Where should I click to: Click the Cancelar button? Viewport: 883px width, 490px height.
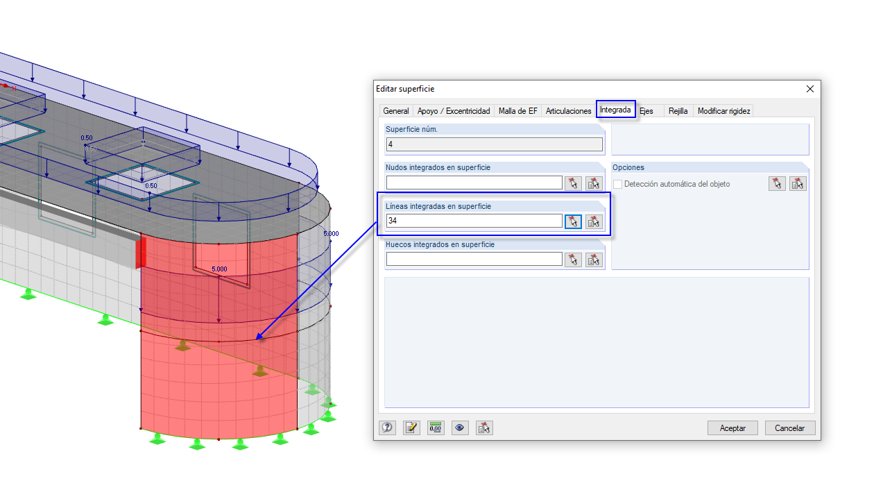790,428
